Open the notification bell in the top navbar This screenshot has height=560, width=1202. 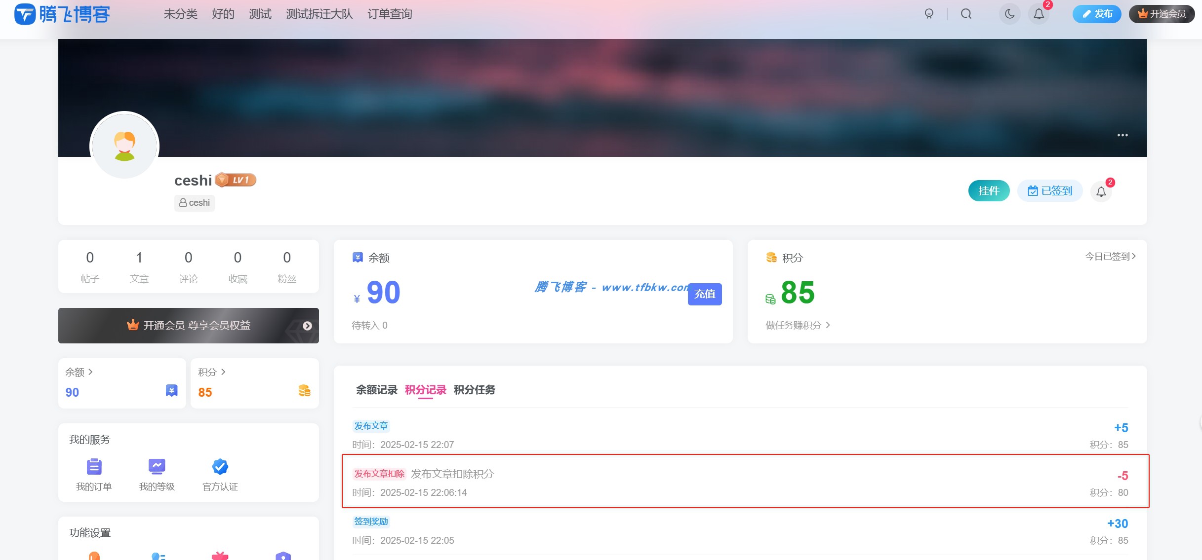pos(1038,14)
